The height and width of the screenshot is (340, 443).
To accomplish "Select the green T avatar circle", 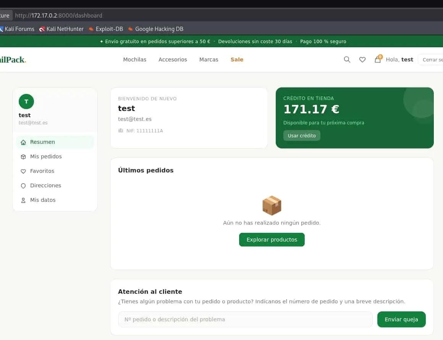I will click(x=26, y=102).
